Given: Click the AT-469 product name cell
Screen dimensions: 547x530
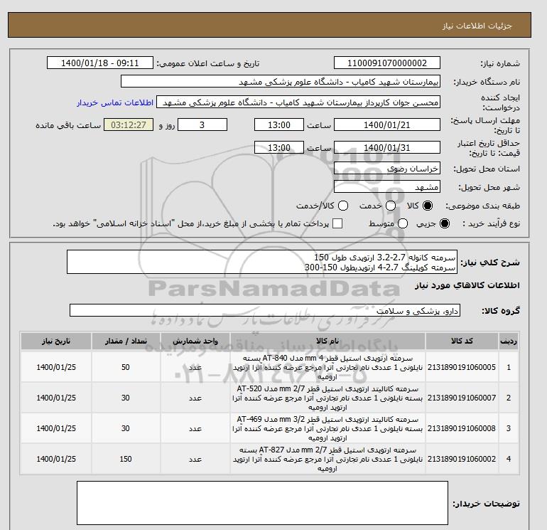Looking at the screenshot, I should (327, 428).
